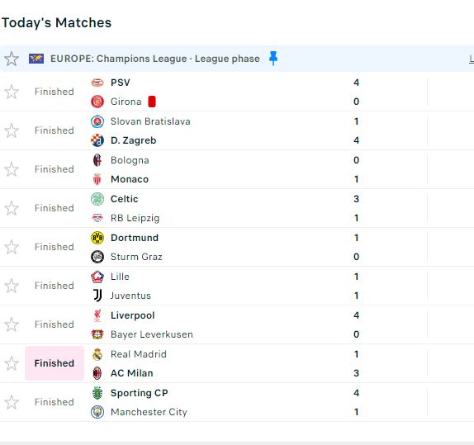This screenshot has width=474, height=445.
Task: Click the Liverpool club crest
Action: [97, 315]
